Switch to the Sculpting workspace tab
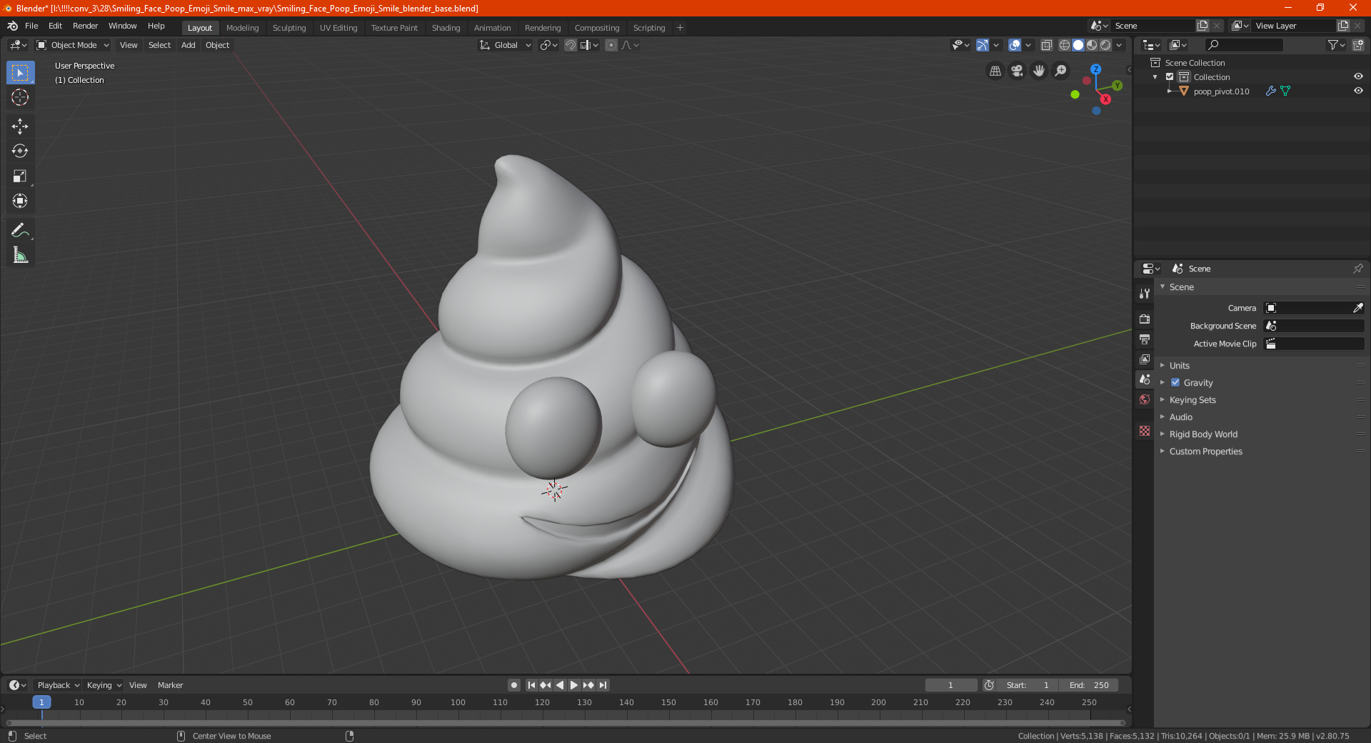 pos(289,28)
